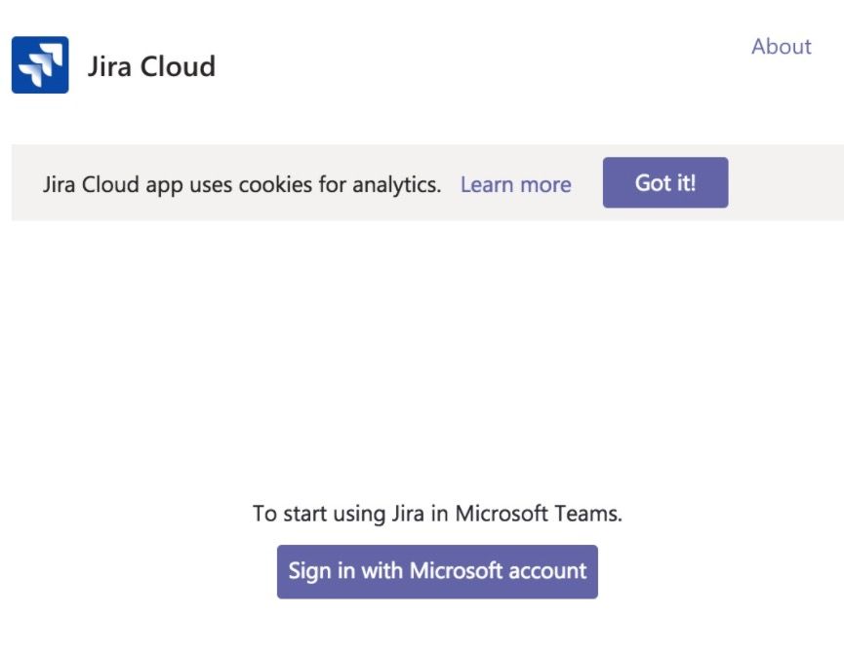Confirm cookie usage with the purple button
The width and height of the screenshot is (844, 653).
tap(664, 182)
